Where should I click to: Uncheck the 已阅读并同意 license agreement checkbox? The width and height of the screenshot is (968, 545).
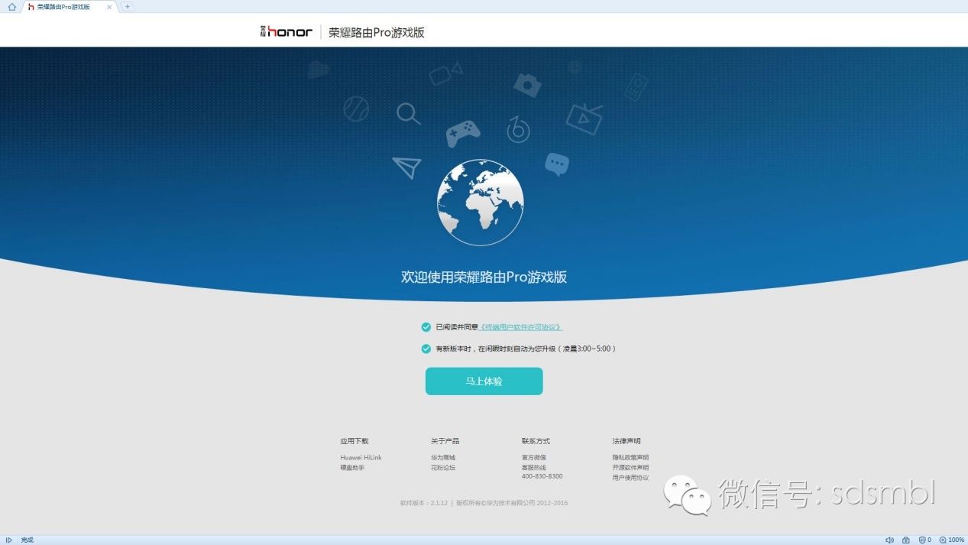pyautogui.click(x=426, y=327)
